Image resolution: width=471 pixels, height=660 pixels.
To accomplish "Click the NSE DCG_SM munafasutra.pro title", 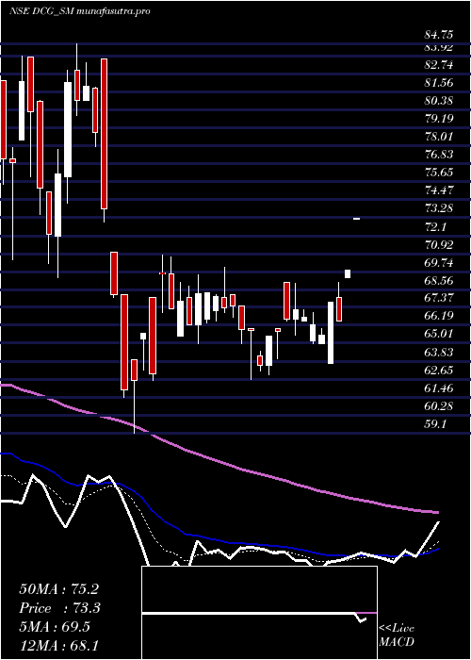I will point(80,11).
